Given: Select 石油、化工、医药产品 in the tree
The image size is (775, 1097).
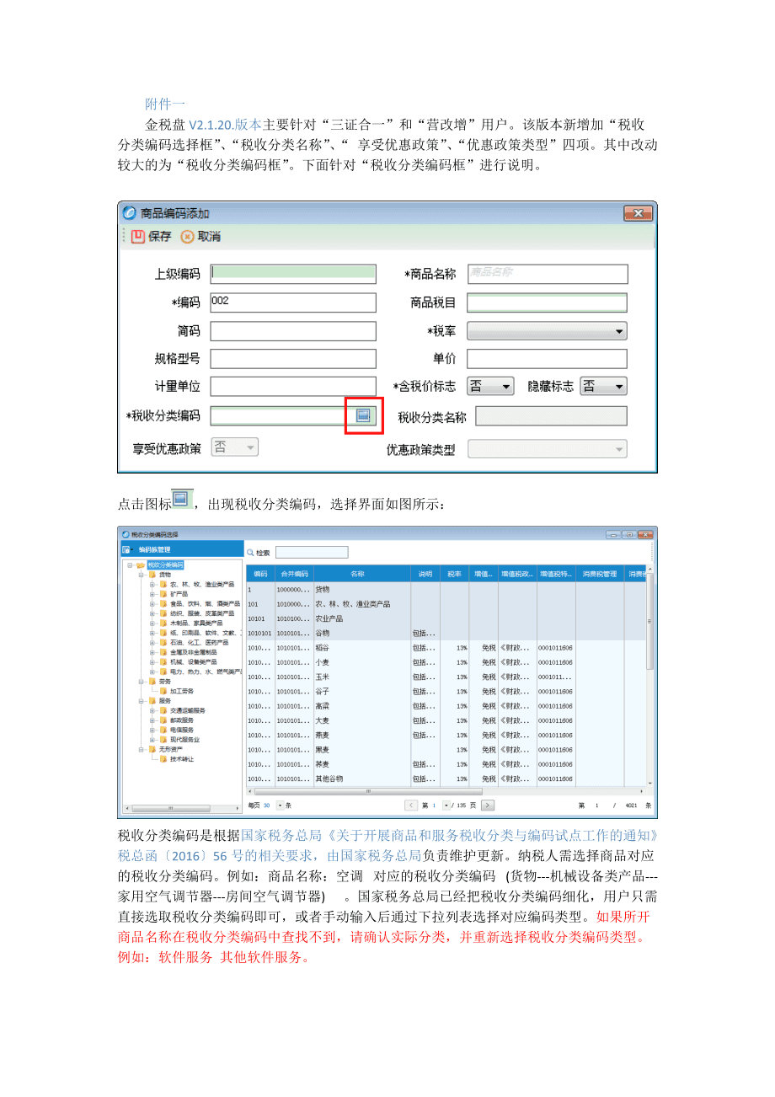Looking at the screenshot, I should coord(199,642).
